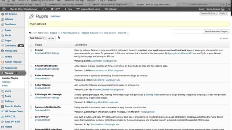Click the Tools sidebar icon
The image size is (232, 130).
click(3, 96)
